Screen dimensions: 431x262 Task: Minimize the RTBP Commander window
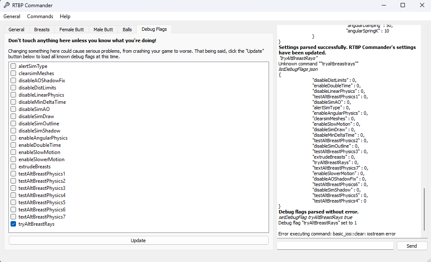pos(384,5)
